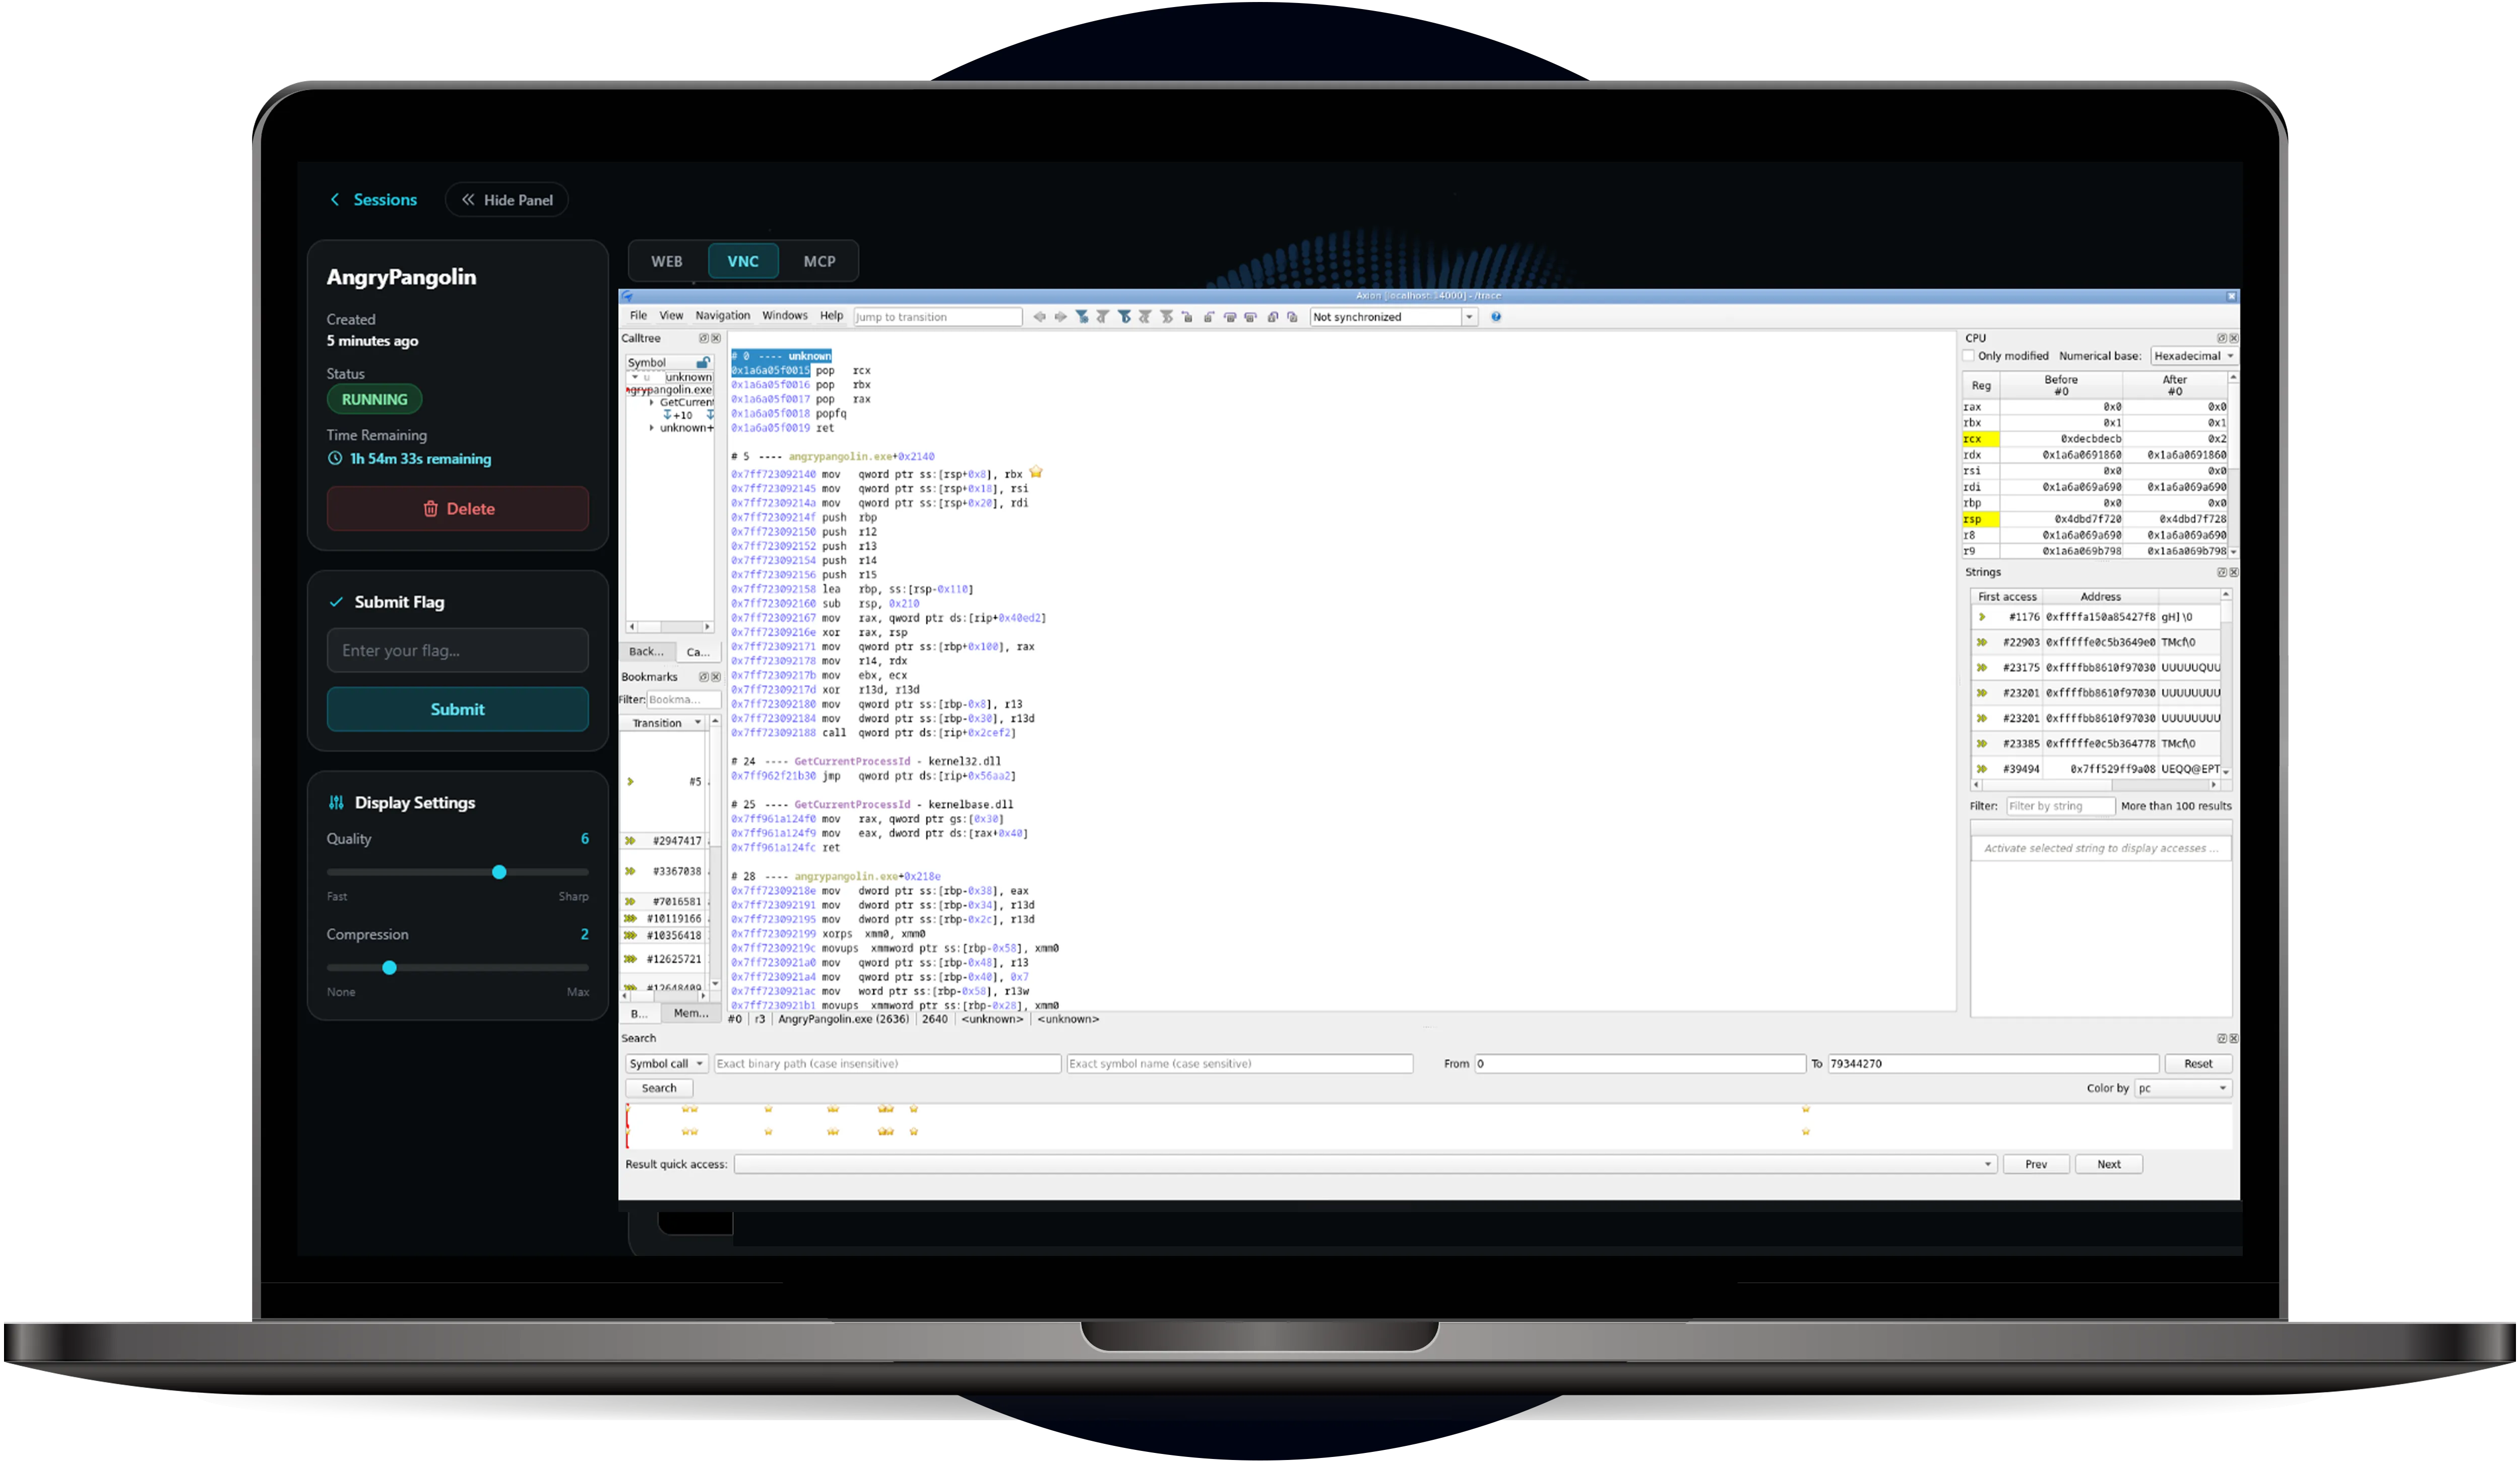Viewport: 2520px width, 1463px height.
Task: Close the Strings panel
Action: point(2234,573)
